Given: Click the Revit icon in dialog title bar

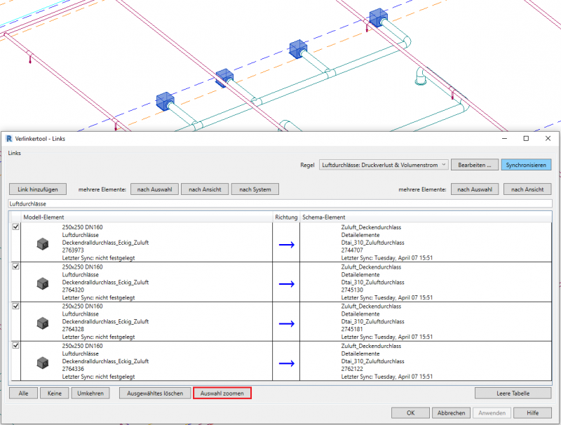Looking at the screenshot, I should [8, 138].
